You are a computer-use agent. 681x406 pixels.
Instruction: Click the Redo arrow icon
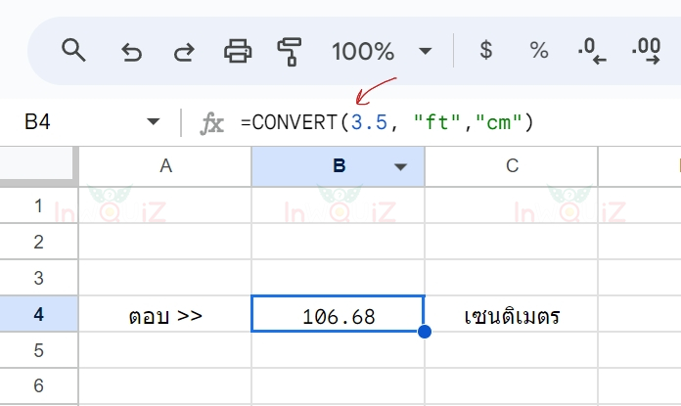coord(184,53)
